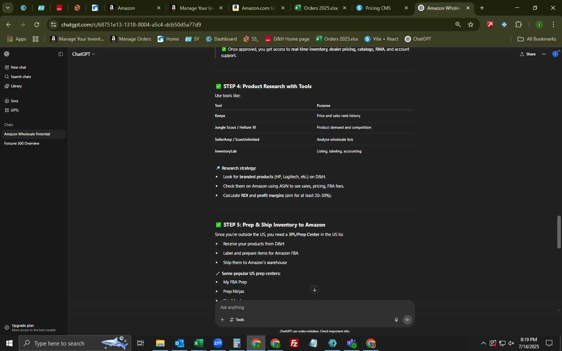Close the Pricing CMS tab
Image resolution: width=562 pixels, height=351 pixels.
coord(406,8)
